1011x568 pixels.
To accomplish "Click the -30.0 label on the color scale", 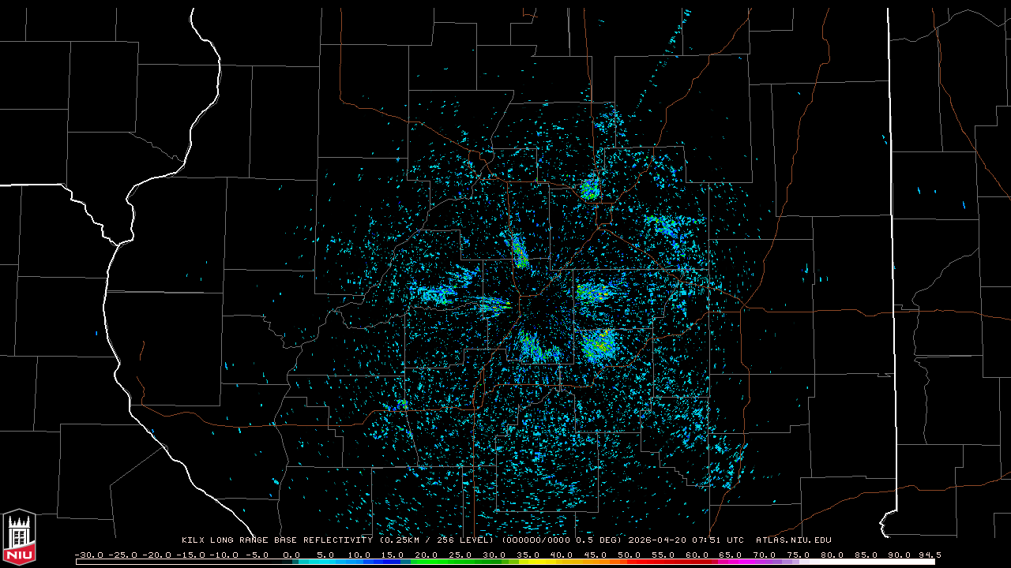I will coord(88,555).
